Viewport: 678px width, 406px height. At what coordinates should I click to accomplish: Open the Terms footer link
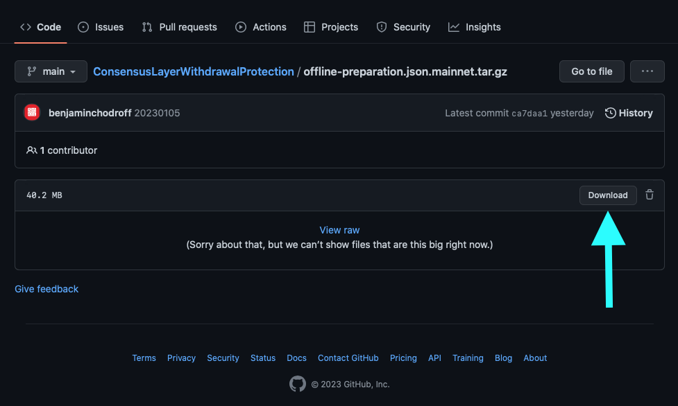tap(144, 358)
